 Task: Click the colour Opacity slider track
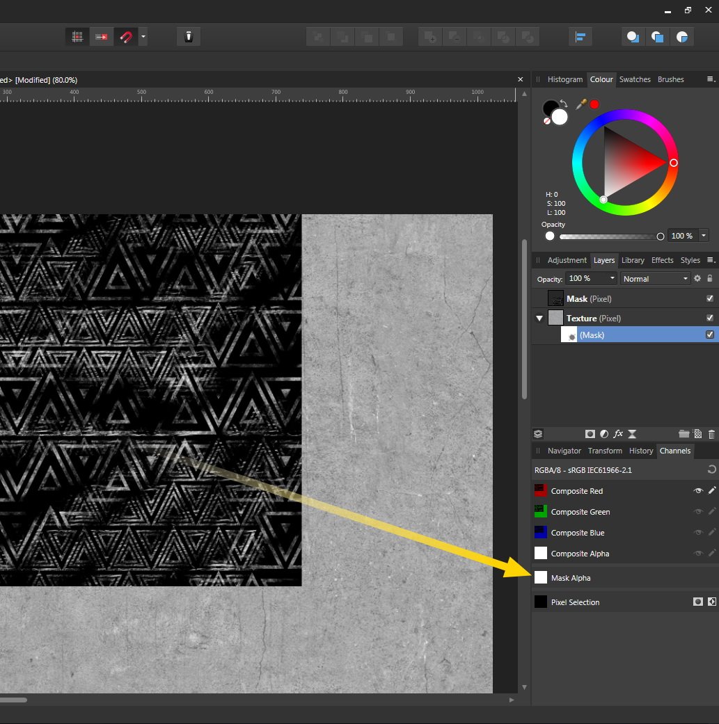pyautogui.click(x=609, y=236)
